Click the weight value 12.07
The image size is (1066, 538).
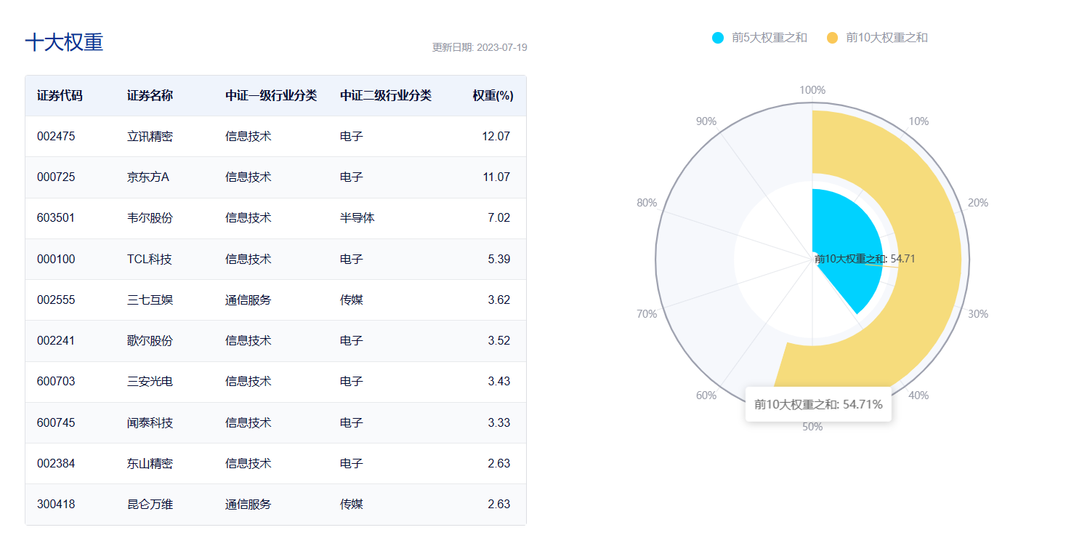click(496, 137)
